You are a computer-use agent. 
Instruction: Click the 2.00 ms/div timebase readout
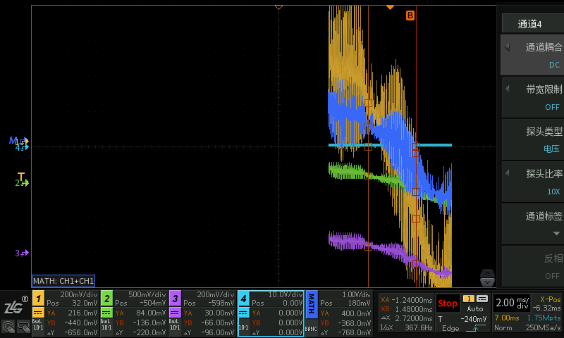[513, 303]
